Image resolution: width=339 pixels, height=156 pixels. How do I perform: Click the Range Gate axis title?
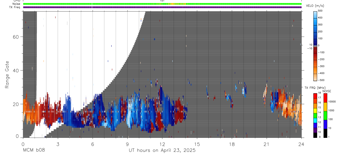pos(7,75)
